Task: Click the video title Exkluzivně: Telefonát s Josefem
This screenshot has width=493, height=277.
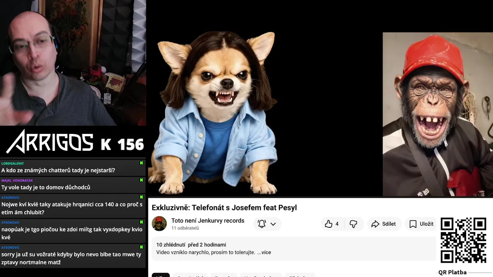Action: (224, 208)
